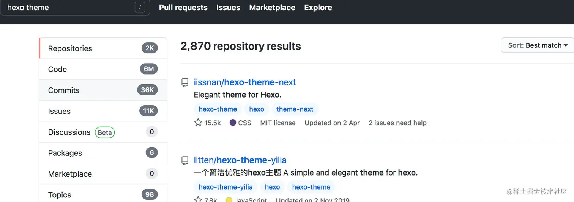Click the hexo-theme topic tag under hexo-theme-yilia

coord(311,187)
